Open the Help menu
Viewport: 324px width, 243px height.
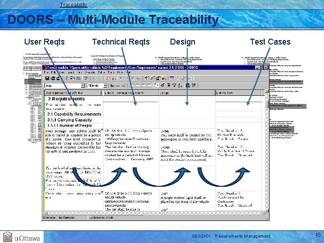point(128,72)
